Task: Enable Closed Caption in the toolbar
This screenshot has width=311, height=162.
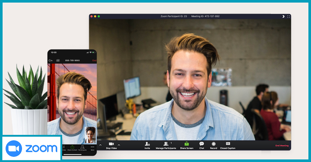Action: point(228,145)
